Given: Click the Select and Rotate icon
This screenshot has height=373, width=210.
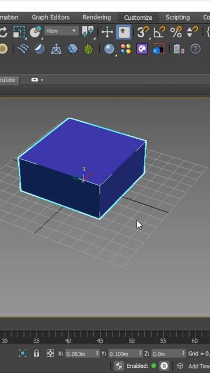Looking at the screenshot, I should click(x=3, y=31).
